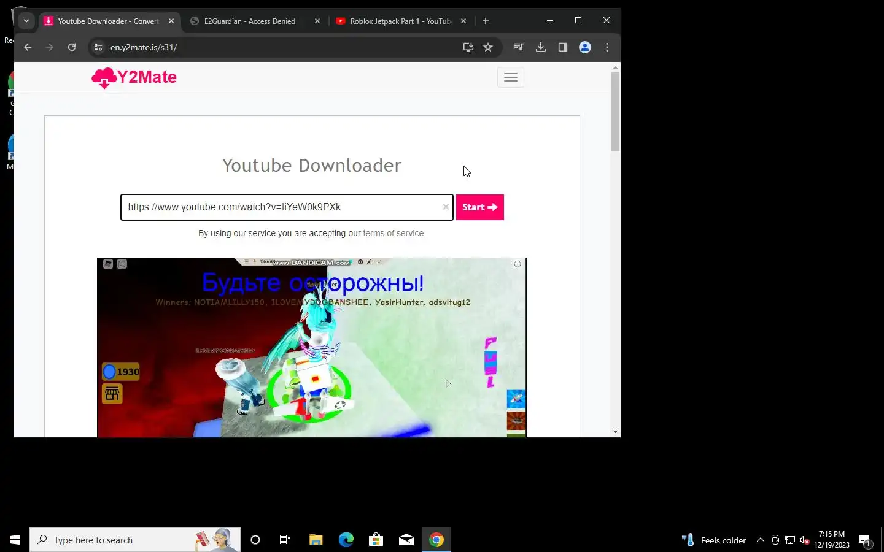This screenshot has height=552, width=884.
Task: Open Chrome profile avatar
Action: pos(585,47)
